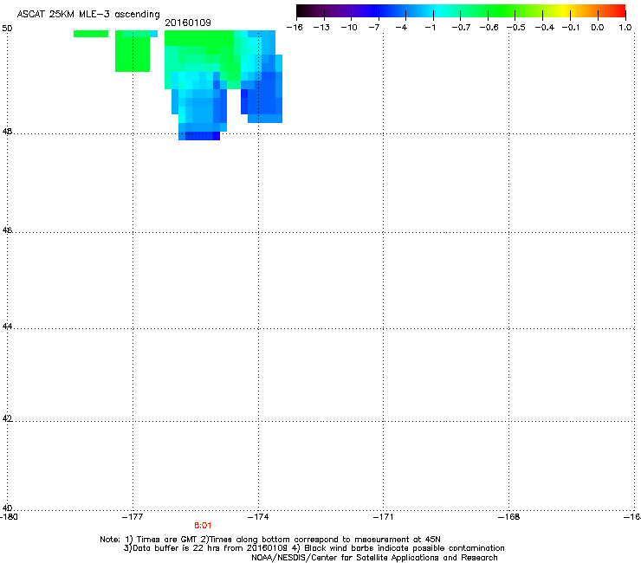This screenshot has height=563, width=641.
Task: Click the -13 colorbar label
Action: [x=321, y=28]
